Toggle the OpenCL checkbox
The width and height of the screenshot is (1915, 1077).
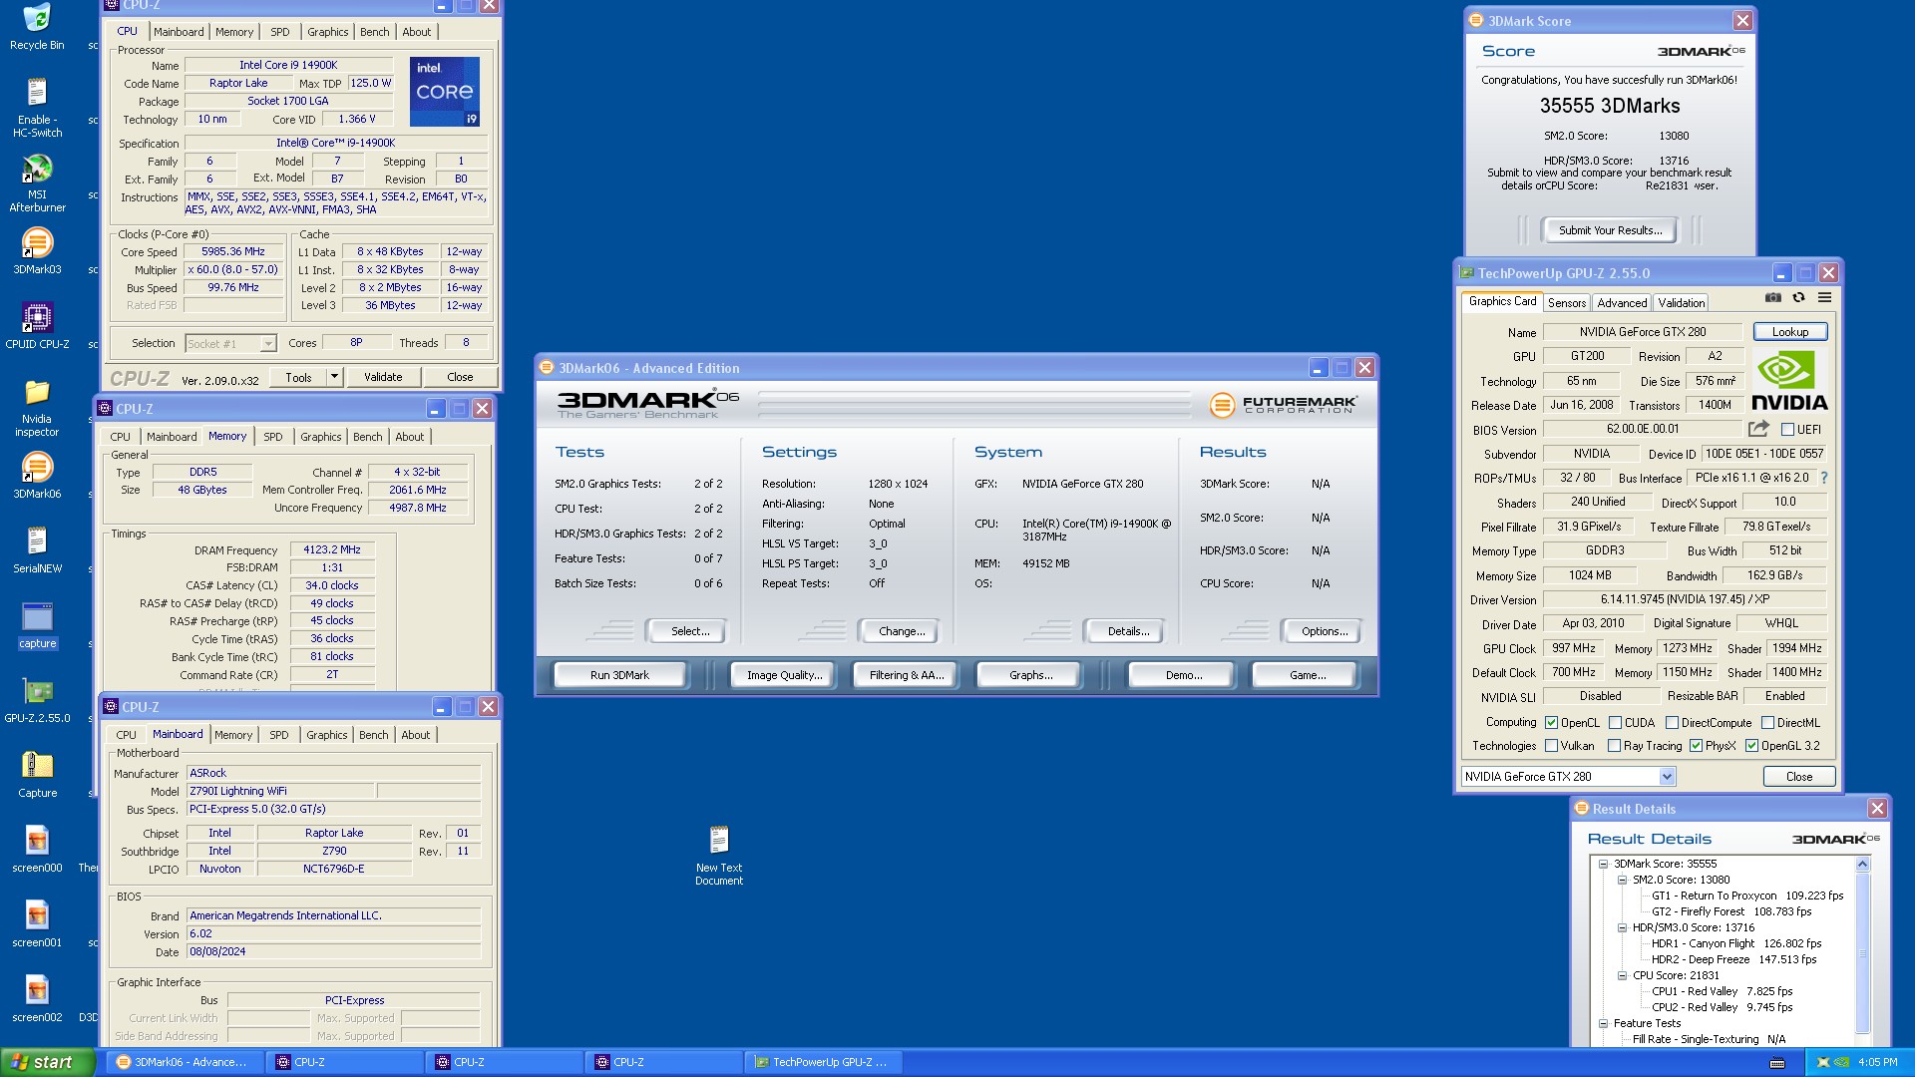(x=1551, y=723)
